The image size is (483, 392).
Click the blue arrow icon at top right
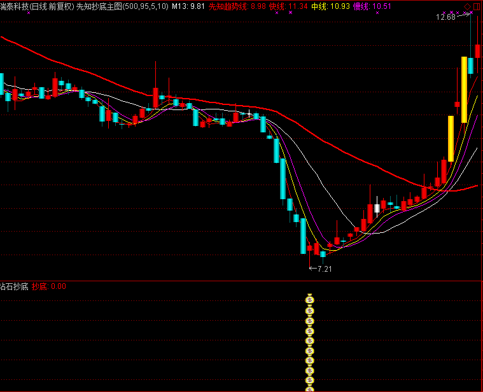(x=476, y=6)
